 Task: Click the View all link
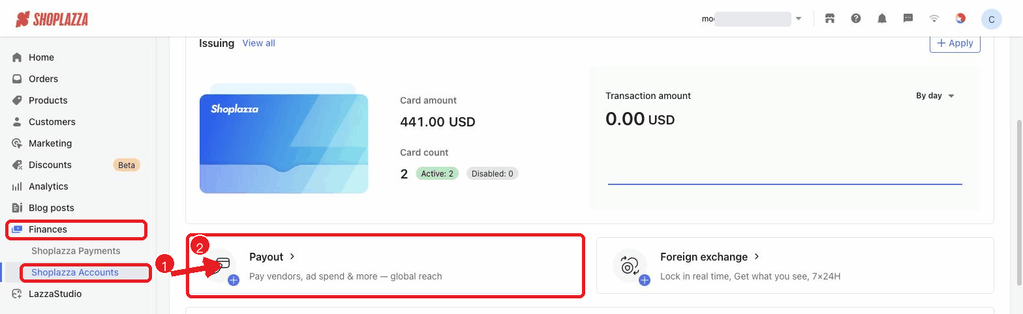[x=258, y=43]
